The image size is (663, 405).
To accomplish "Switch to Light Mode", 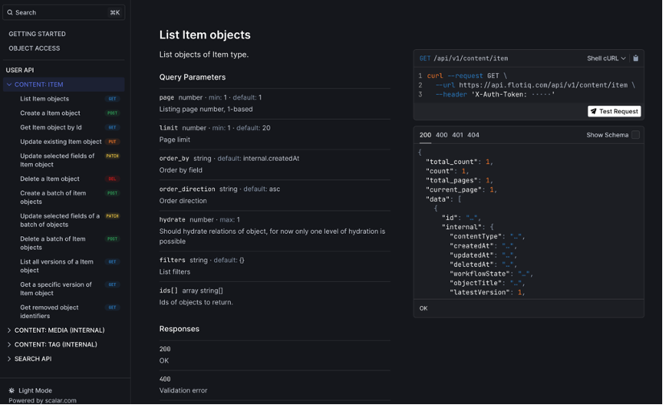I will [x=31, y=391].
